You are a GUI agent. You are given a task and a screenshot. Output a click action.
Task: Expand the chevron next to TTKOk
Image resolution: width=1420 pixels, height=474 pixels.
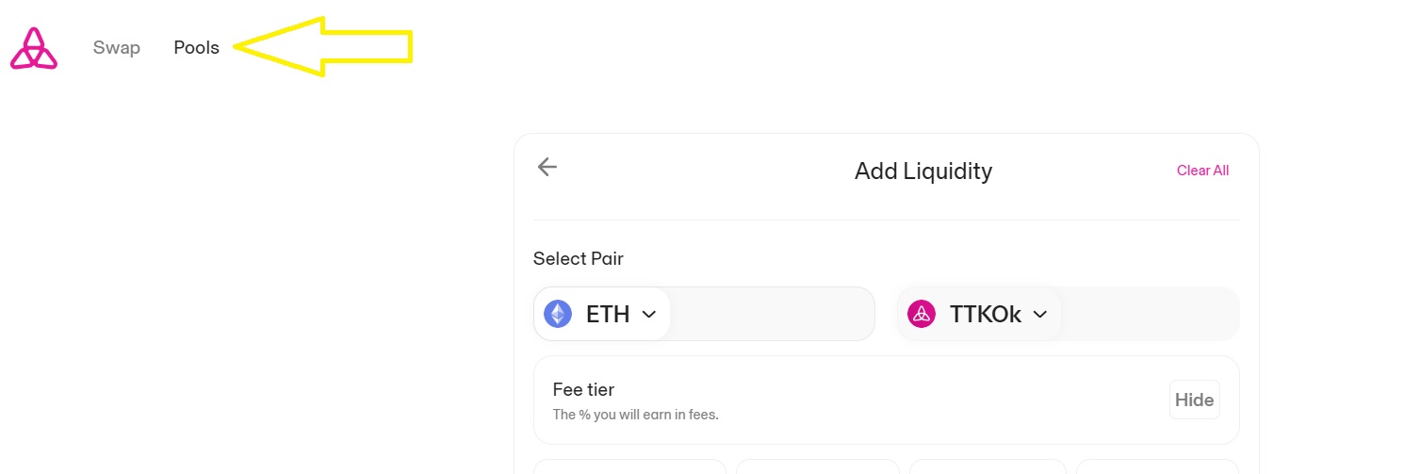[x=1040, y=314]
